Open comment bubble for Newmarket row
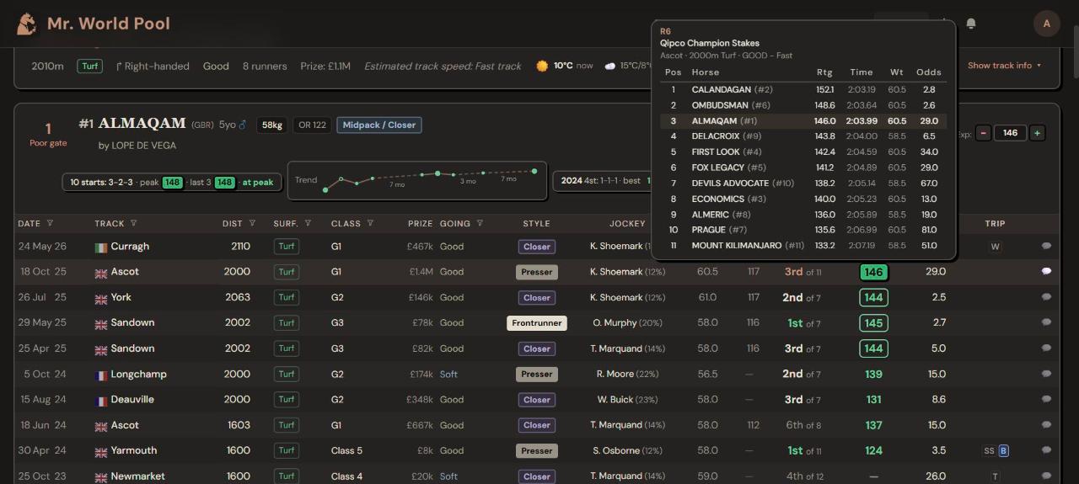Screen dimensions: 1079x484 [x=1046, y=476]
